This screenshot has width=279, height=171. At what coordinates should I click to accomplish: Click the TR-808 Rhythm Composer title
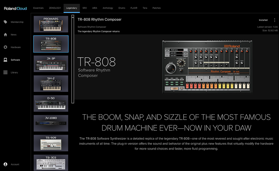100,19
